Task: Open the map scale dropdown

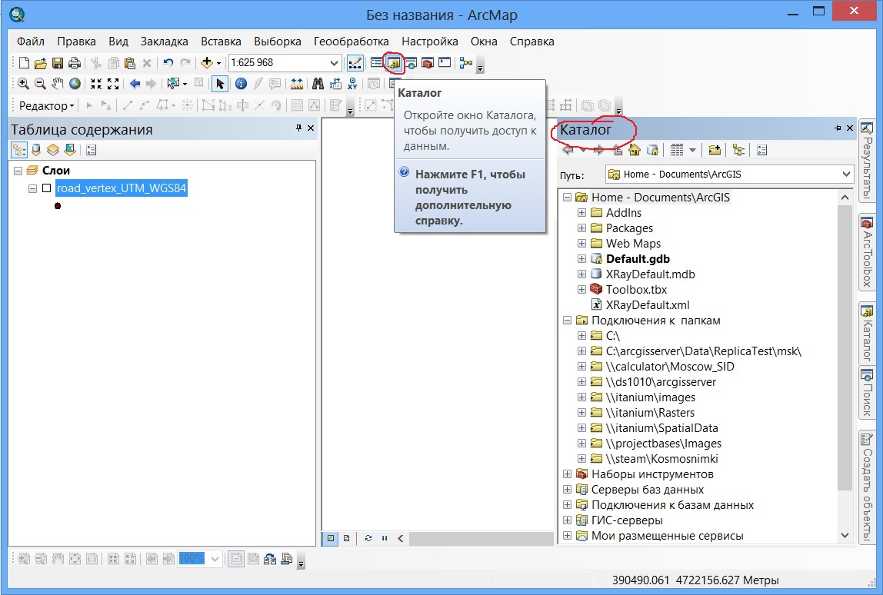Action: click(333, 63)
